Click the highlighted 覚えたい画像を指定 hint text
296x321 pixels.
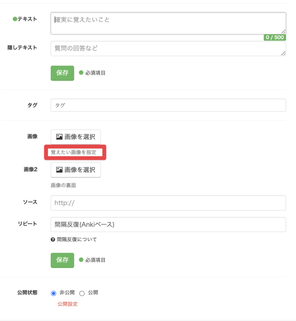(73, 152)
